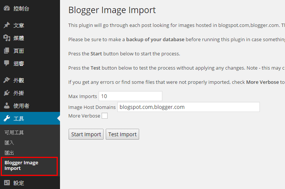
Task: Click the 'If you get any errors' paragraph
Action: [x=177, y=82]
